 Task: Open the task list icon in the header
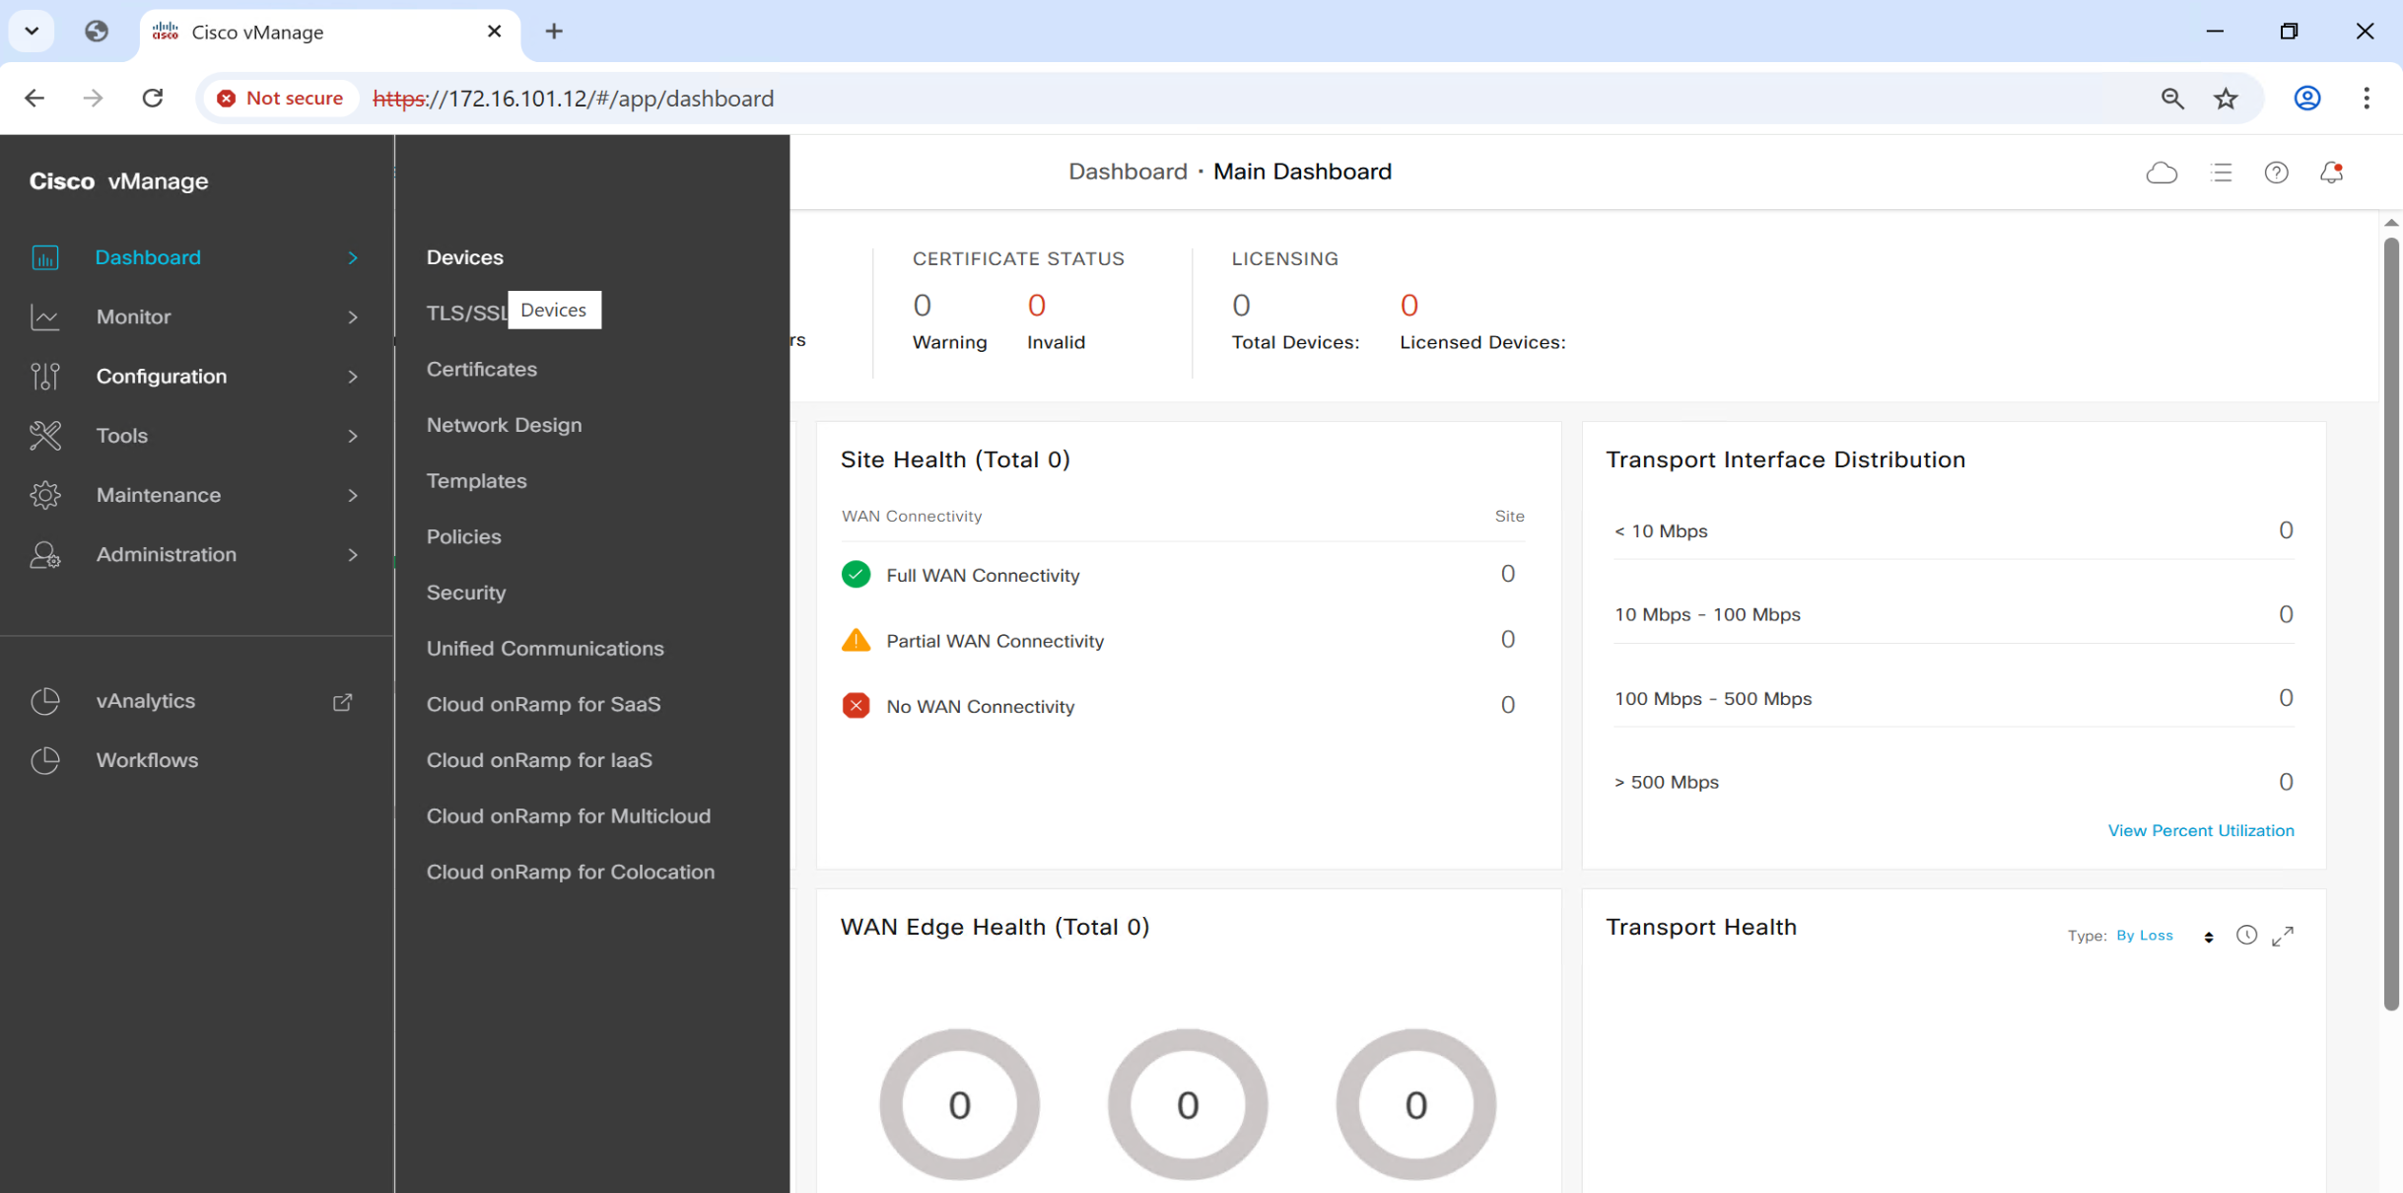point(2221,173)
